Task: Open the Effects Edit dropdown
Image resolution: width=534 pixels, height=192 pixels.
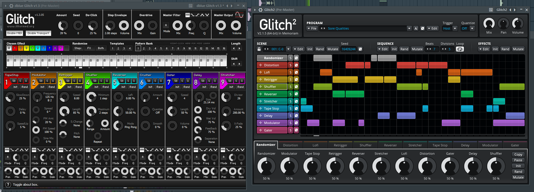Action: click(485, 49)
